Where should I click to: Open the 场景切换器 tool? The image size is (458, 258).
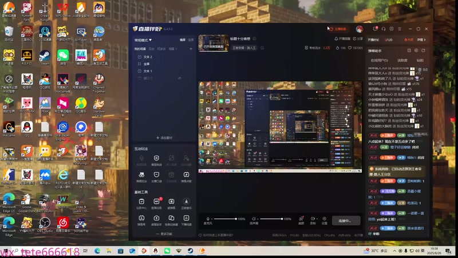point(171,220)
